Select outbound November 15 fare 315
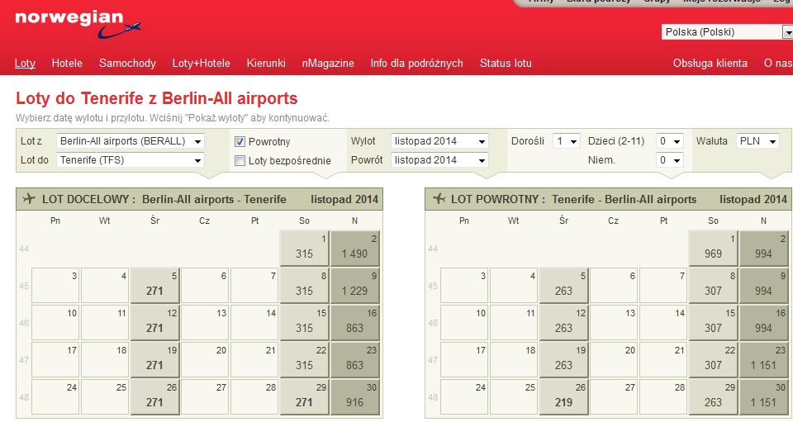Screen dimensions: 793x422 tap(304, 323)
